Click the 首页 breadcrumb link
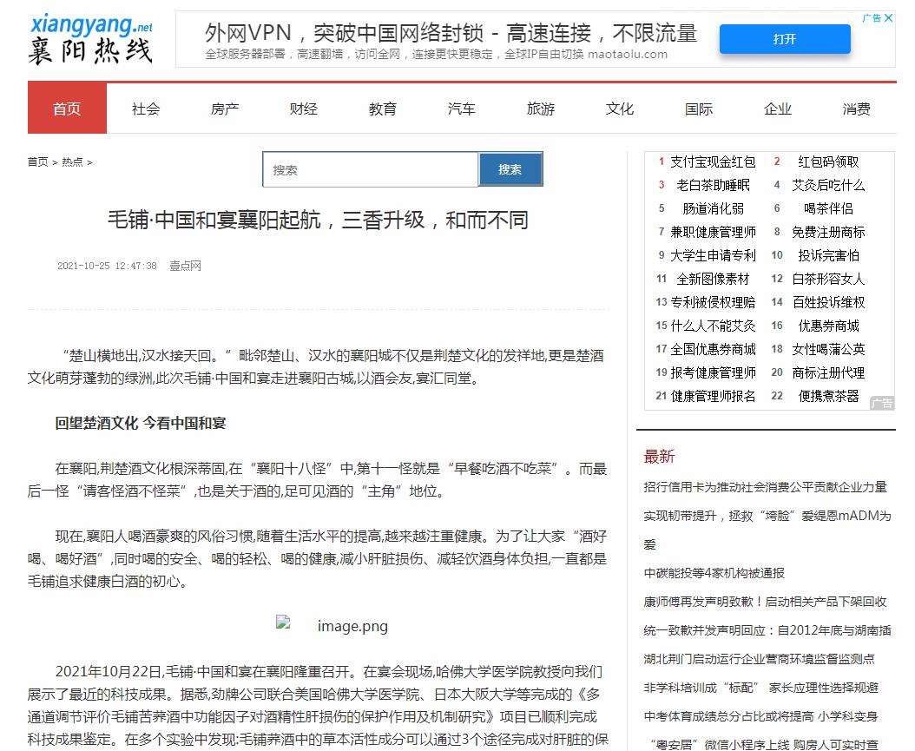 (x=38, y=161)
